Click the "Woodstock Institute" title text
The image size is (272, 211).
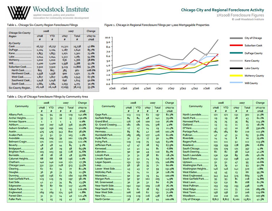click(61, 9)
